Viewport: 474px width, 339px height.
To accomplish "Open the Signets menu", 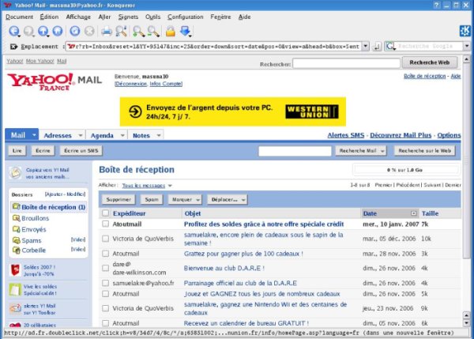I will [x=128, y=17].
